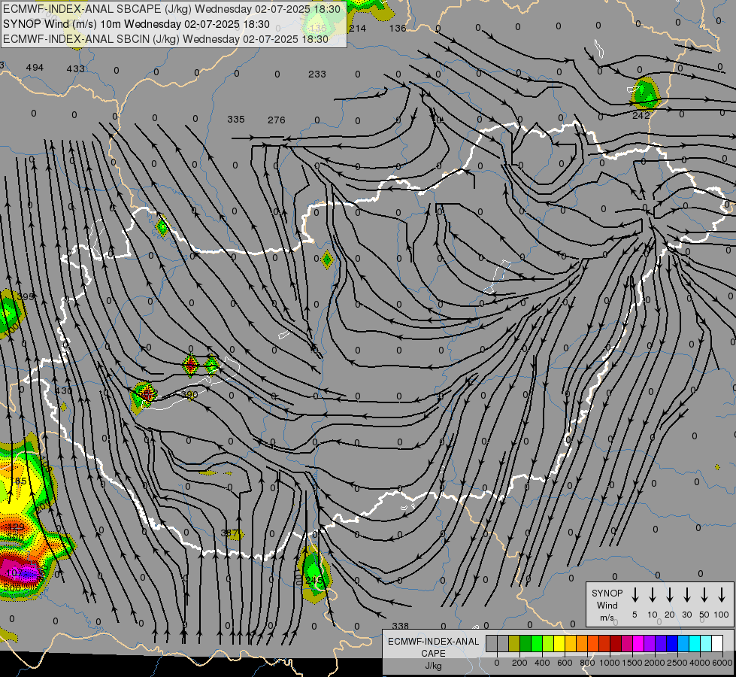Click the green CAPE patch labeled 245
Image resolution: width=736 pixels, height=677 pixels.
313,573
